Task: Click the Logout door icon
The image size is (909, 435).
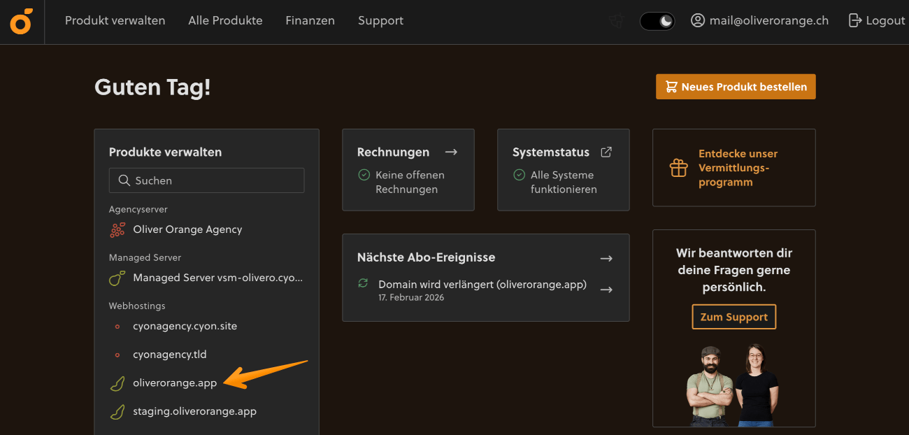Action: coord(854,20)
